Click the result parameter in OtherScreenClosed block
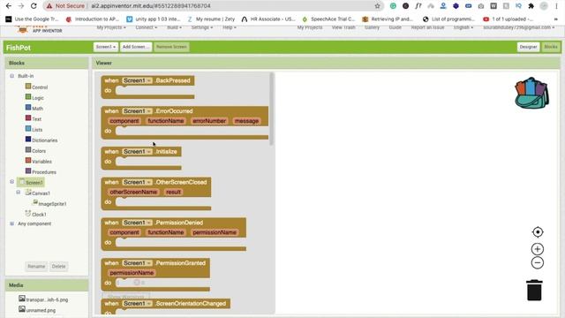Viewport: 565px width, 318px height. 173,193
